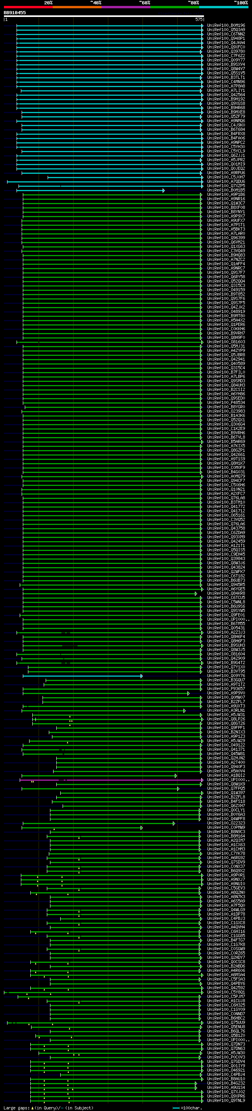Image resolution: width=252 pixels, height=1111 pixels.
Task: Open hit UniRef100_Q948P1
Action: pos(226,38)
